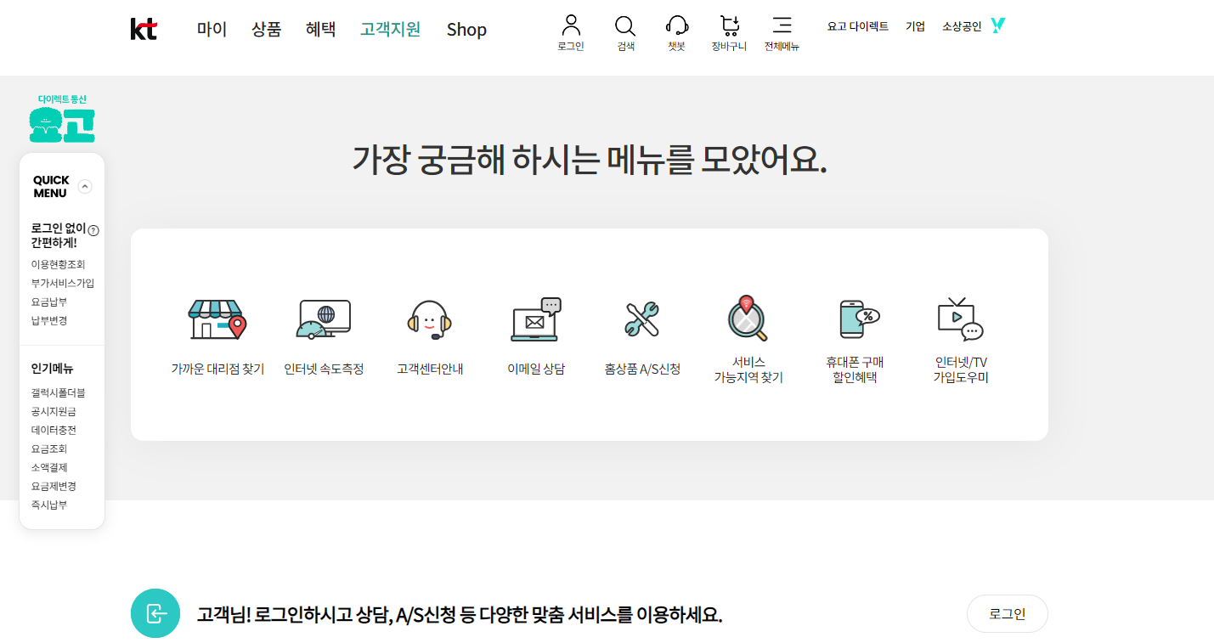Click the 로그인 button at bottom right
Viewport: 1214px width, 643px height.
coord(1008,614)
